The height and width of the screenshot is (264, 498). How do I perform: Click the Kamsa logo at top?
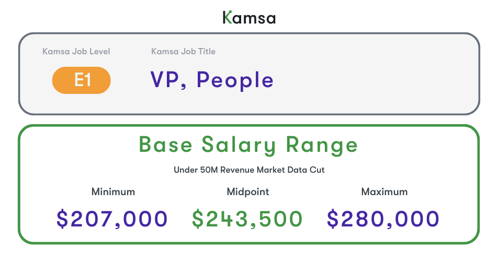pyautogui.click(x=249, y=18)
